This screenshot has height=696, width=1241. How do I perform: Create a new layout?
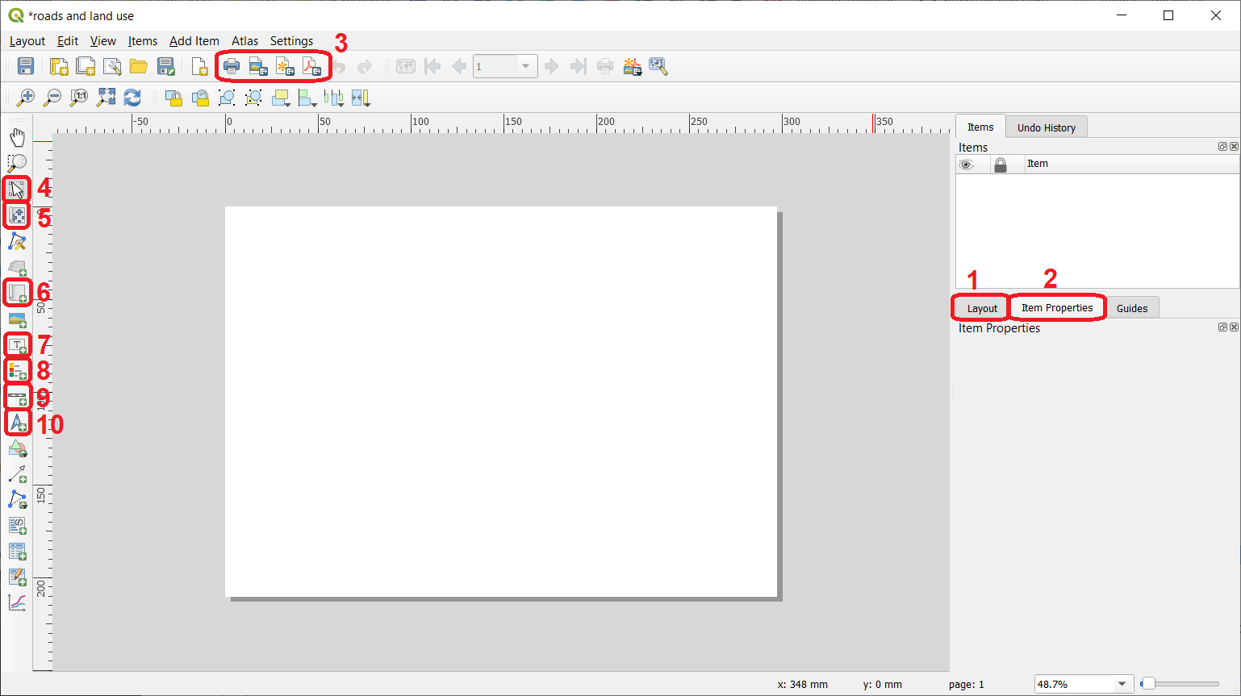point(59,66)
